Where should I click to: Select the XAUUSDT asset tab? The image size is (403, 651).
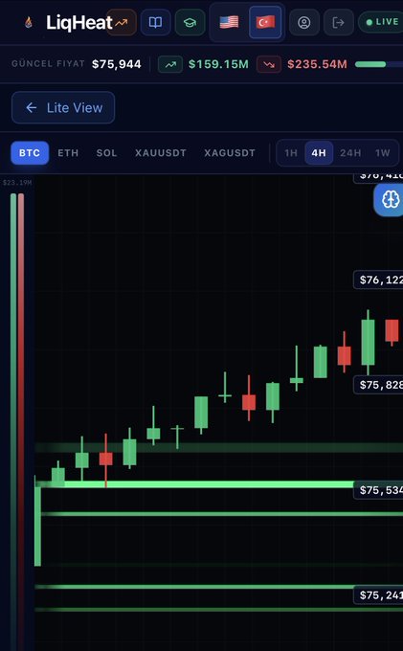161,153
